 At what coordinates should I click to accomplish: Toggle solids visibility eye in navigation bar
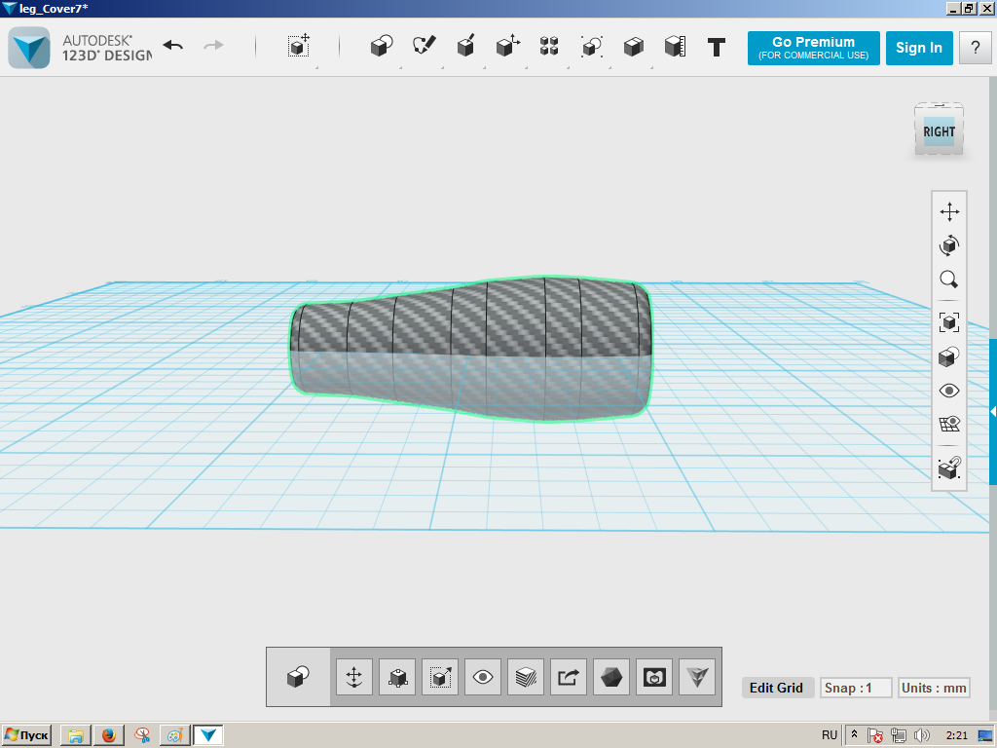click(949, 391)
